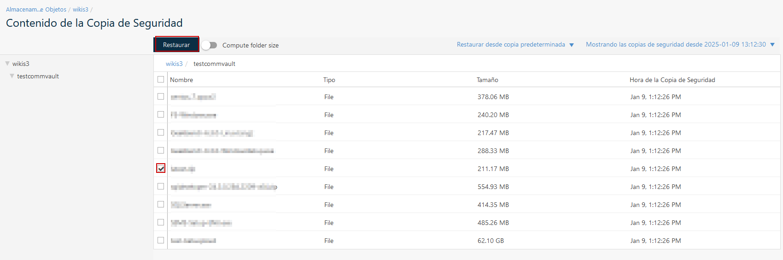Collapse the wikis3 tree node arrow
This screenshot has height=260, width=783.
tap(7, 64)
